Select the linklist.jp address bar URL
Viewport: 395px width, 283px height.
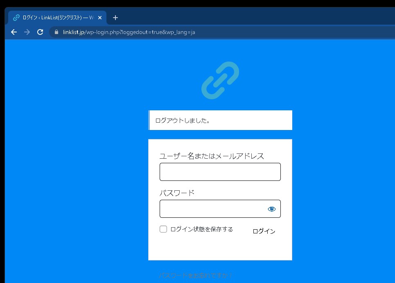[129, 32]
